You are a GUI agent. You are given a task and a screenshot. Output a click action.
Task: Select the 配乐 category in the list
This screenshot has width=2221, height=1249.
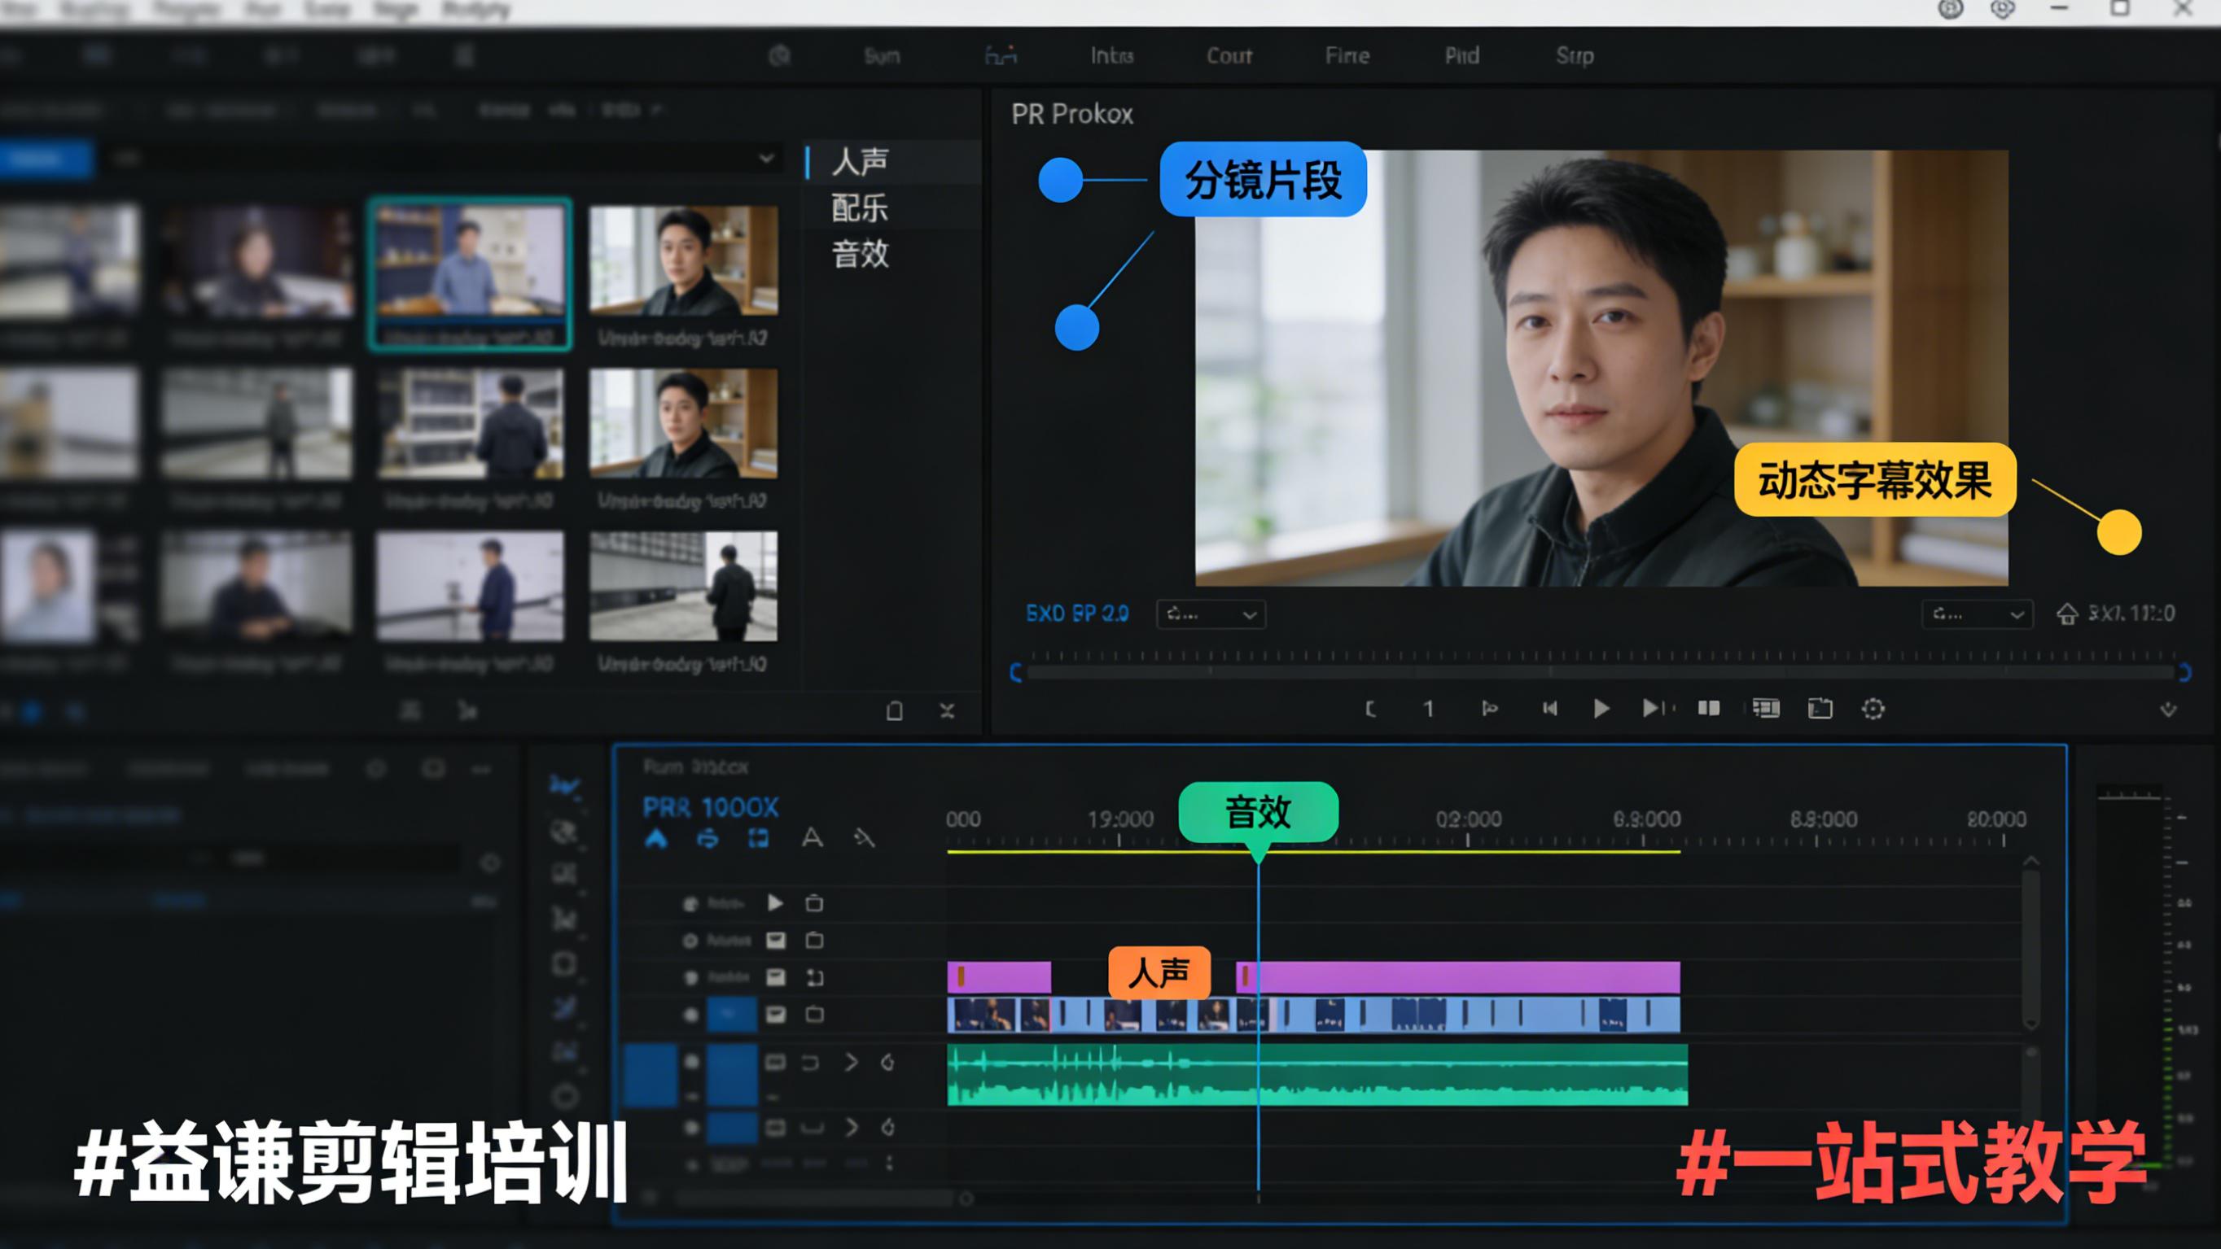point(860,207)
